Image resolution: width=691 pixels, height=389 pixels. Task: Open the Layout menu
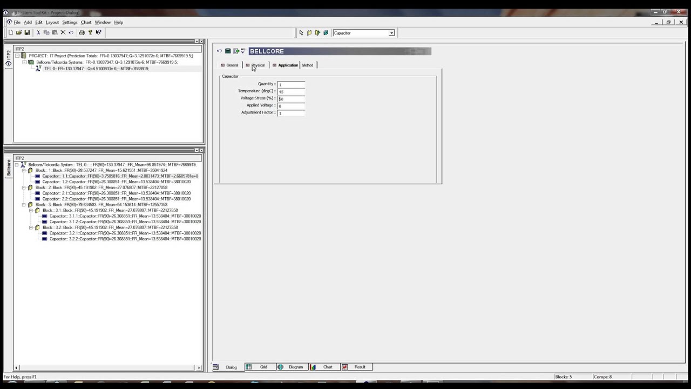pyautogui.click(x=52, y=22)
